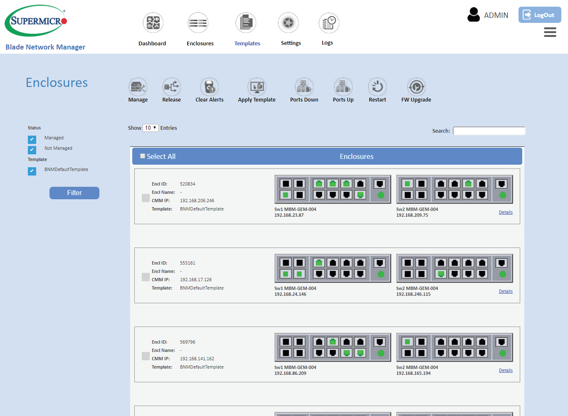
Task: Open the Dashboard page icon
Action: [153, 23]
